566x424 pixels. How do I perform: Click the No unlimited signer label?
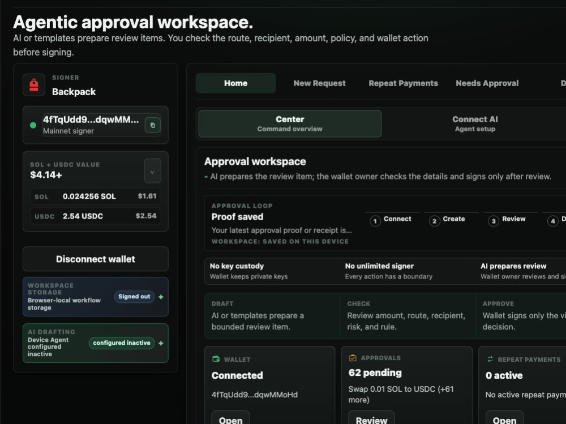click(x=379, y=266)
